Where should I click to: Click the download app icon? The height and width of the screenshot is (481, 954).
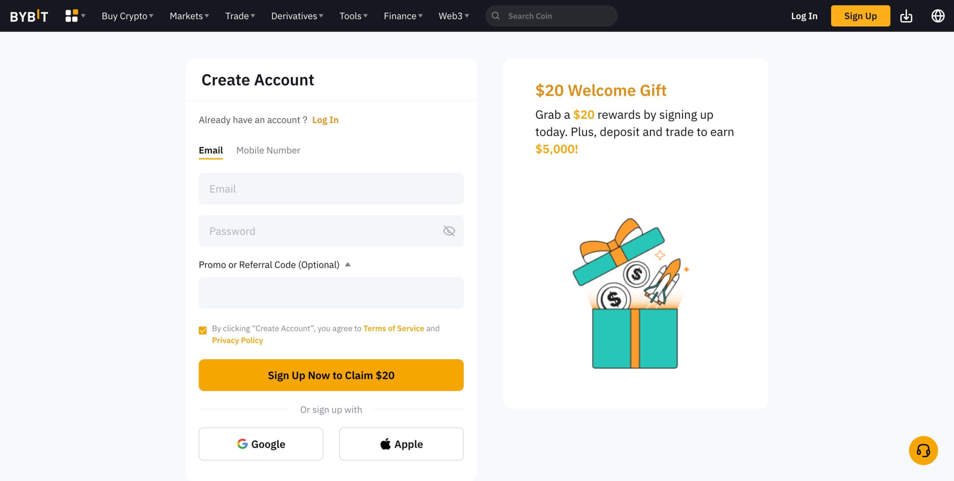tap(906, 16)
